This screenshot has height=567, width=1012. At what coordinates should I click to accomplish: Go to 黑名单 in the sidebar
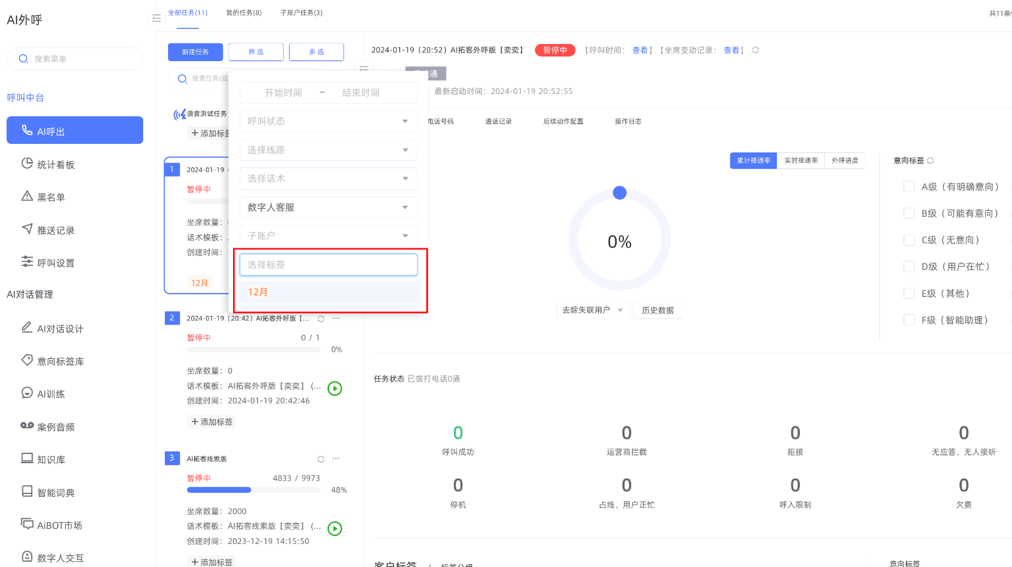(x=51, y=197)
